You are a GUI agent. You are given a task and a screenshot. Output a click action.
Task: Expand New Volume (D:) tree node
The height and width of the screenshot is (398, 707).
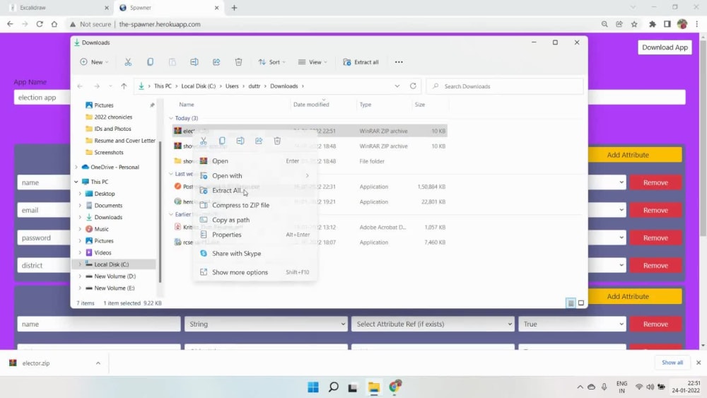81,276
